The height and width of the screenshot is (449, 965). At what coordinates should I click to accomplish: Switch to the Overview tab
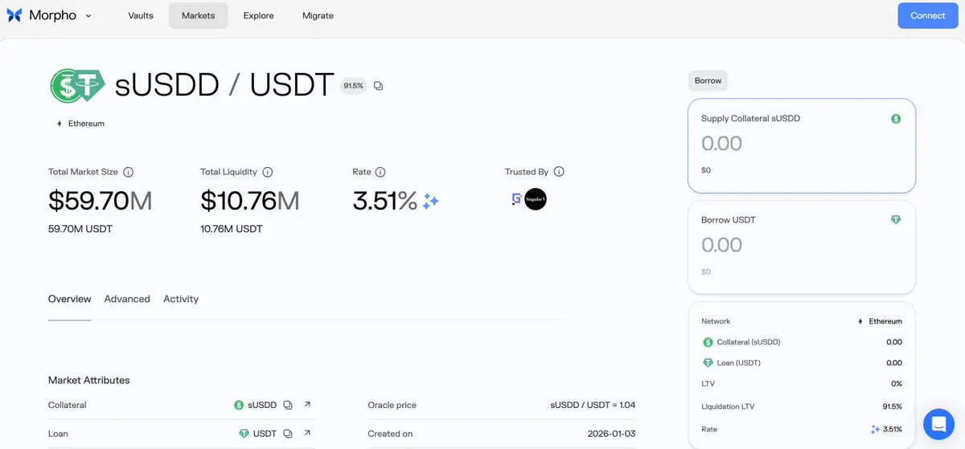pyautogui.click(x=69, y=299)
